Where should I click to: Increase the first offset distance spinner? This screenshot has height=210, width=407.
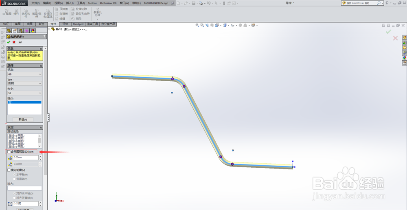(40, 156)
